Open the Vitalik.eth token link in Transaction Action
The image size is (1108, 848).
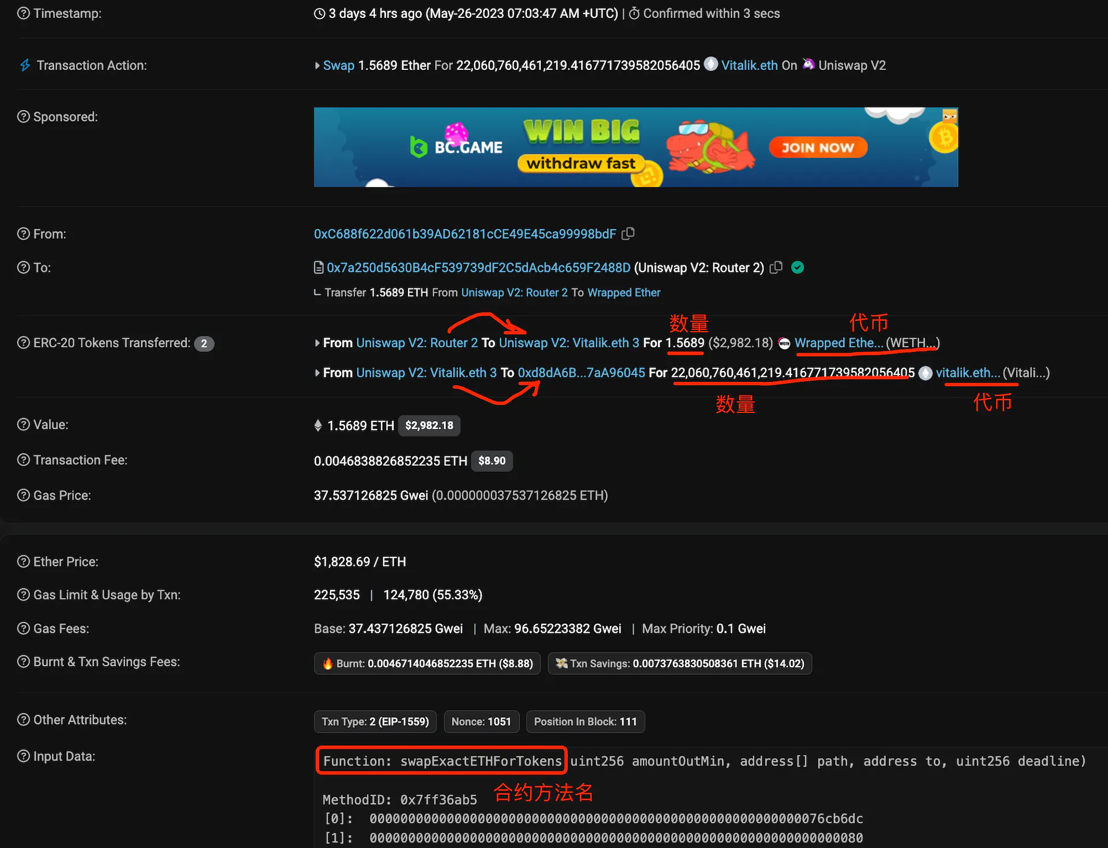pos(750,66)
